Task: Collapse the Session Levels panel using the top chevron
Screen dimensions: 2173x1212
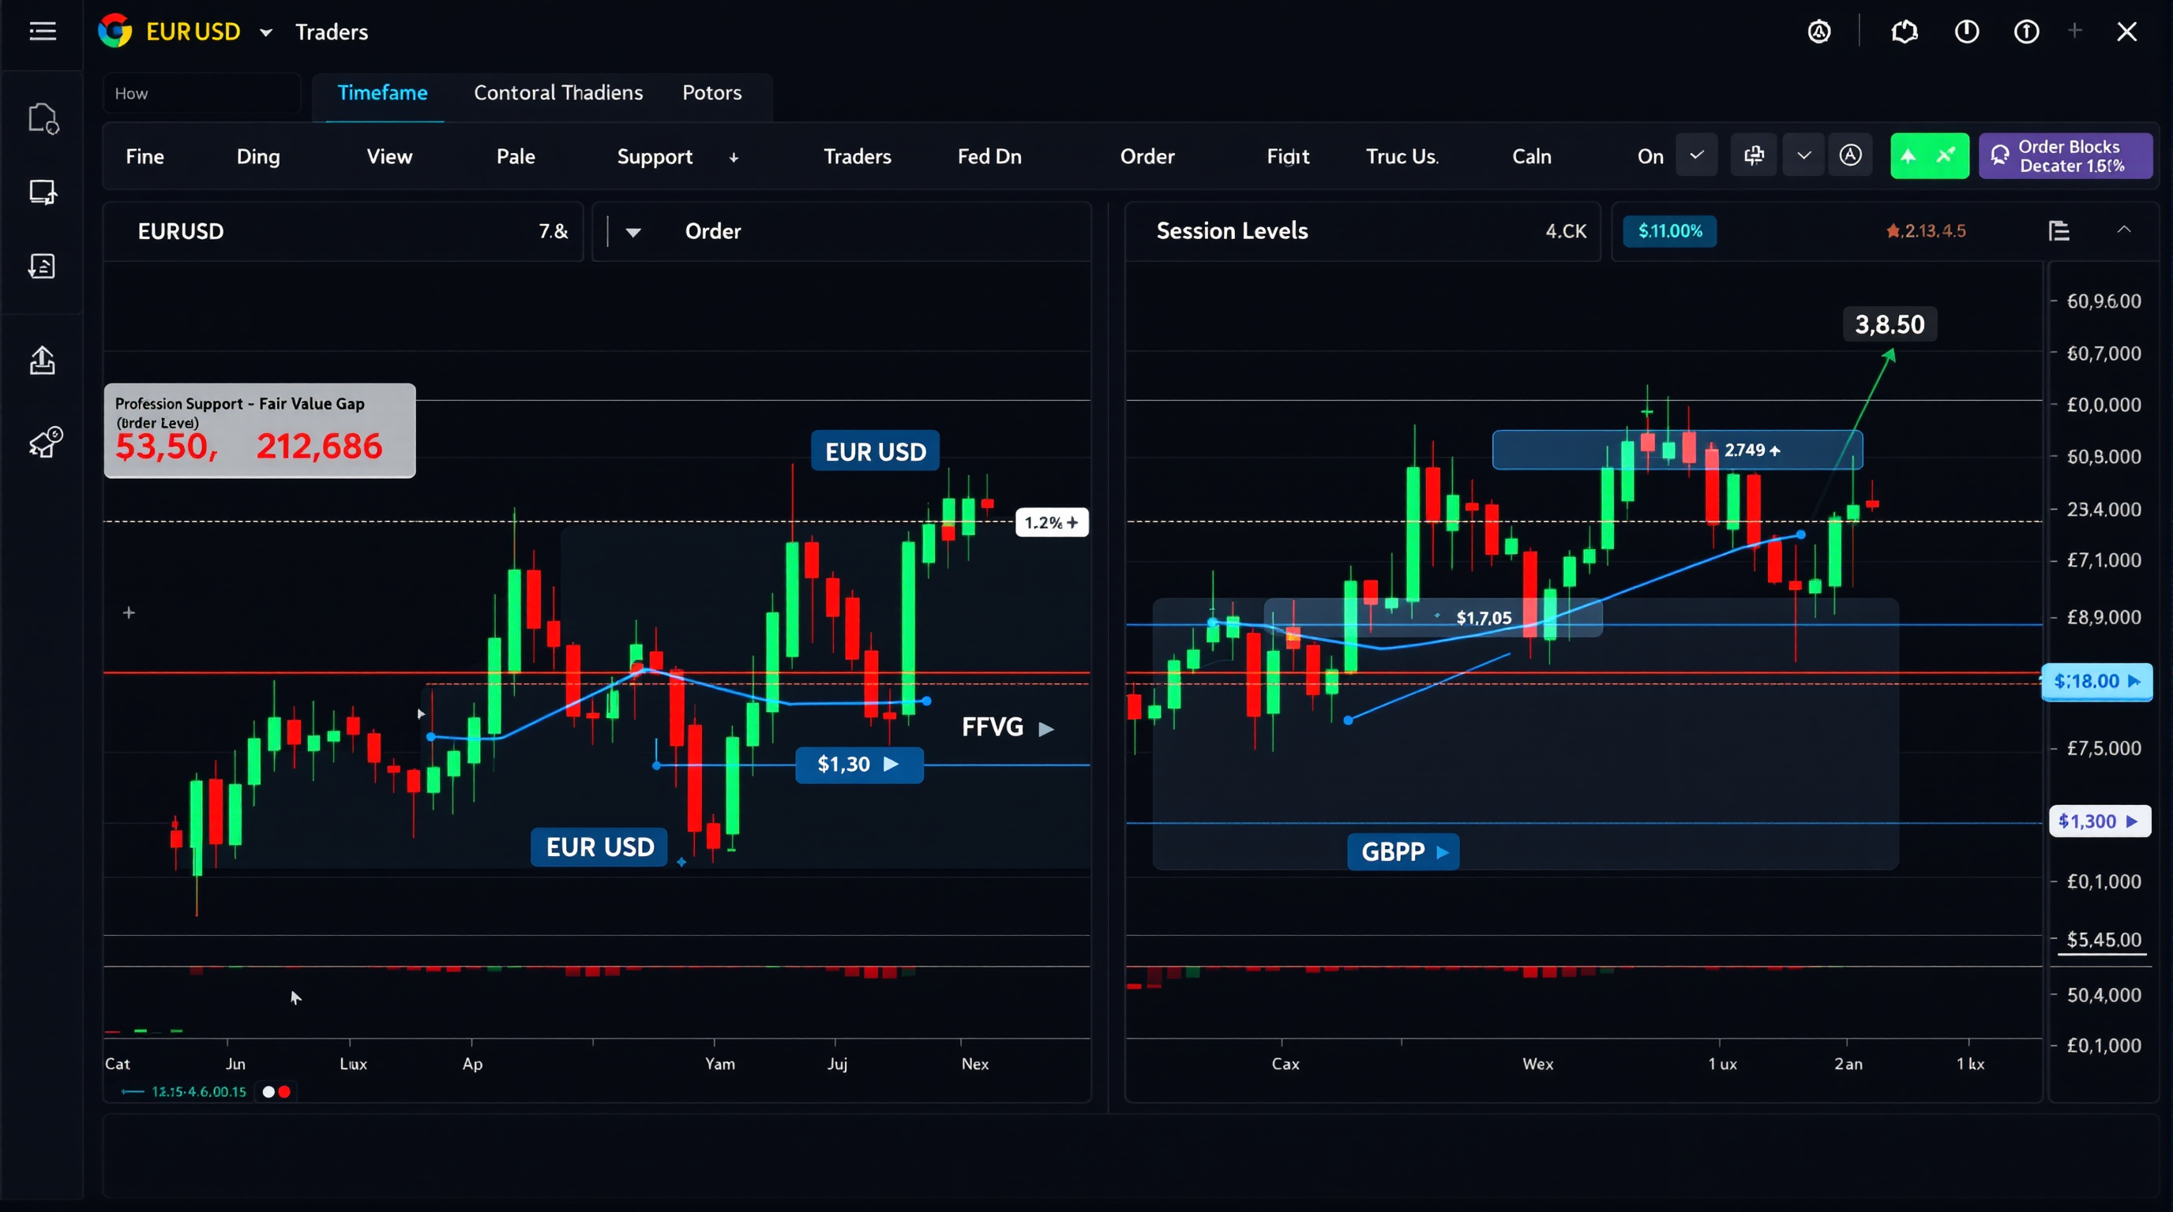Action: 2124,230
